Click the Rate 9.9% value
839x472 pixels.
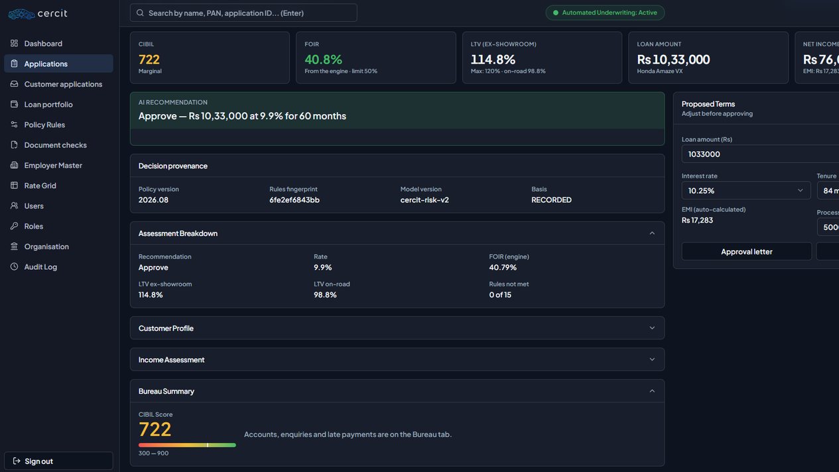[323, 267]
